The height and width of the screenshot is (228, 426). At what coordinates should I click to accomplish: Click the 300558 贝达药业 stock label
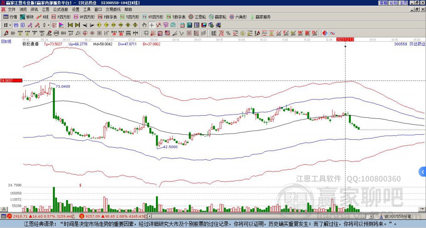(x=409, y=44)
